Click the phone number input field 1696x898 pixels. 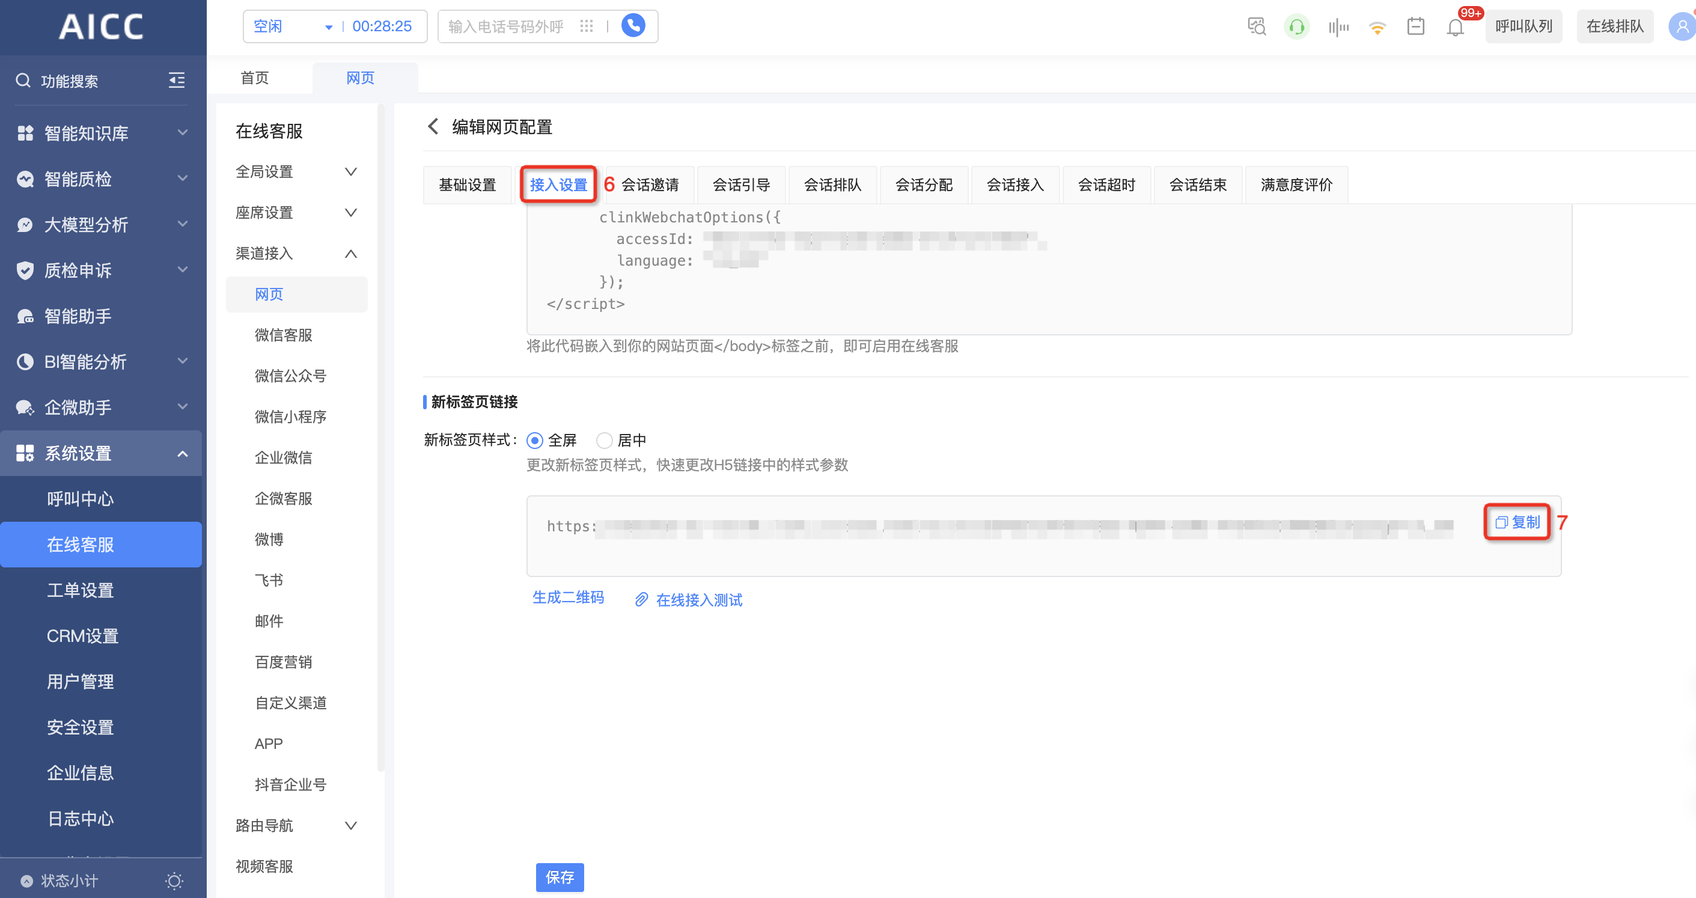pos(505,26)
